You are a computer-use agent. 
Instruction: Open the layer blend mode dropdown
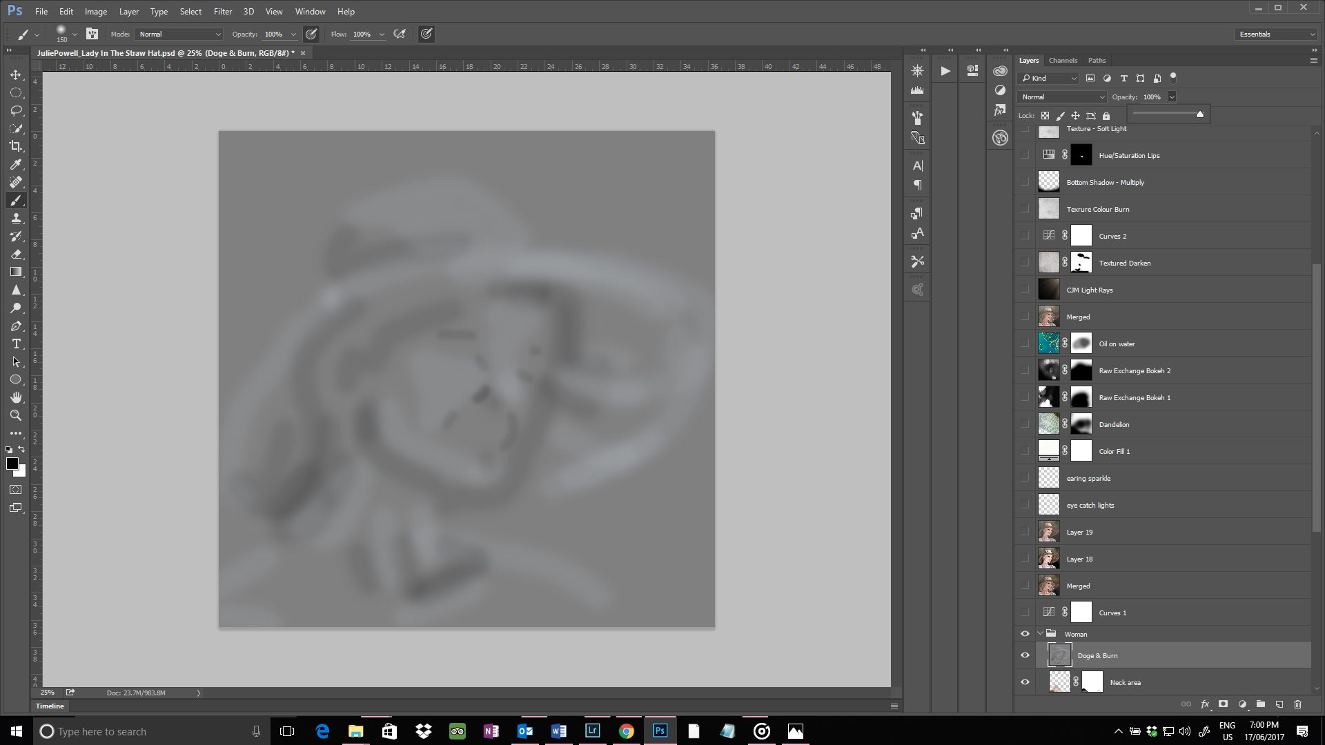point(1061,97)
